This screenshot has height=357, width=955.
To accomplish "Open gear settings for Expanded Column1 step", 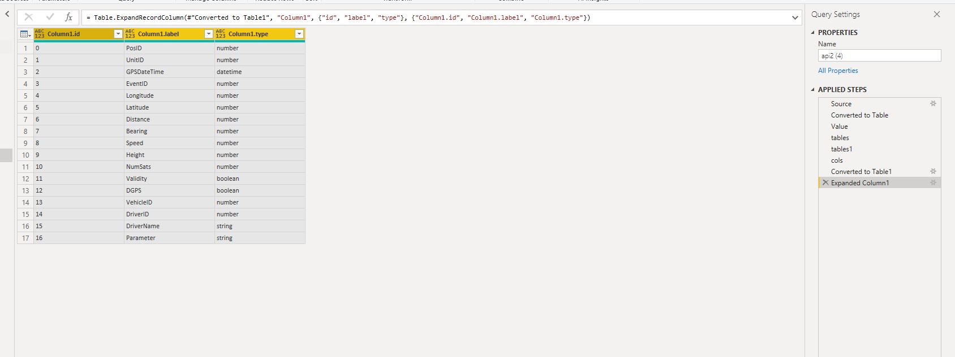I will pos(933,182).
